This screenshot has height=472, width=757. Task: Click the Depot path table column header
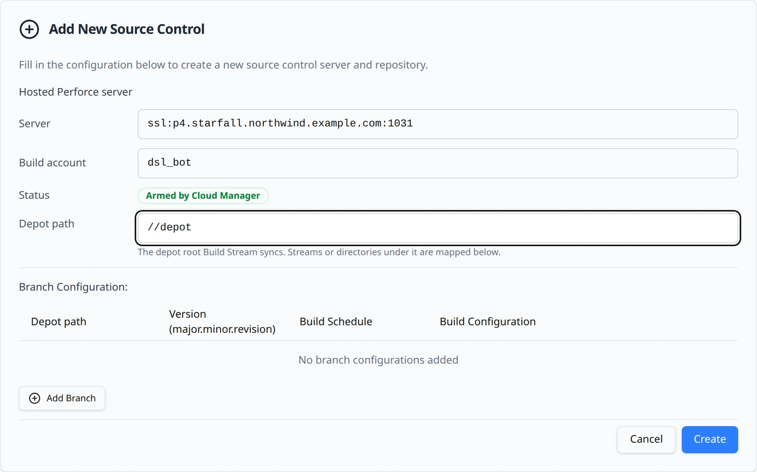click(x=59, y=322)
